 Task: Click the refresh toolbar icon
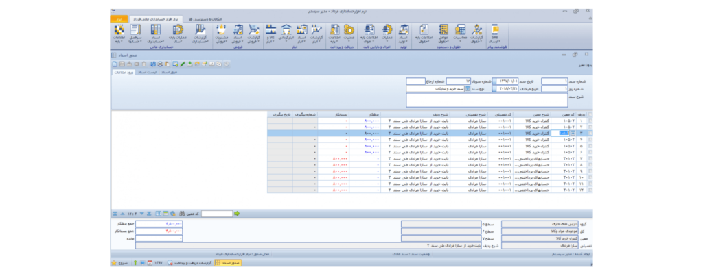(x=153, y=64)
